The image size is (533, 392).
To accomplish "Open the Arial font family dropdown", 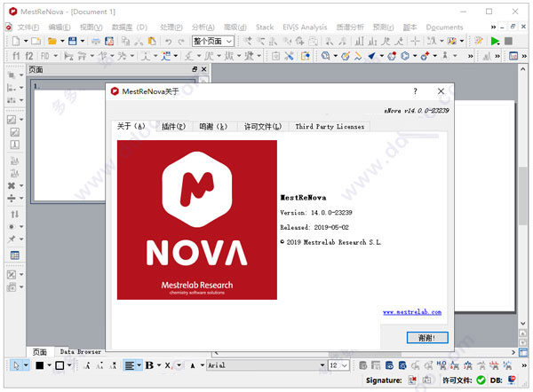I will pyautogui.click(x=266, y=365).
